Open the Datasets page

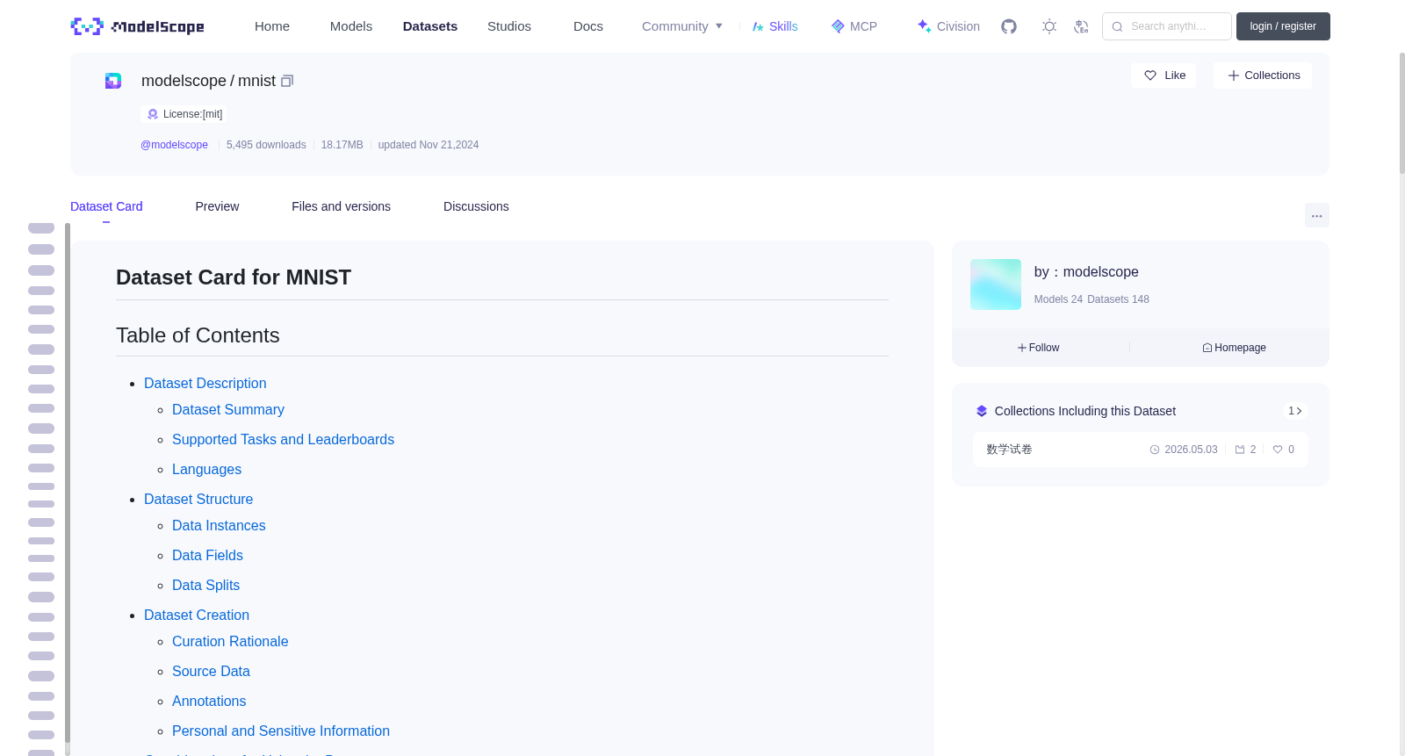[x=430, y=26]
